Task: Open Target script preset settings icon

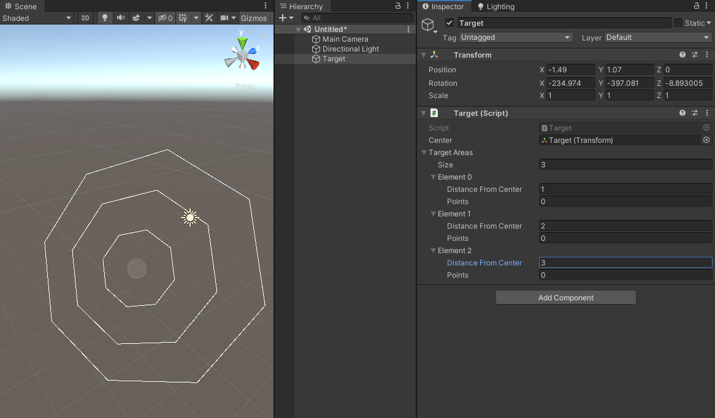Action: (x=695, y=113)
